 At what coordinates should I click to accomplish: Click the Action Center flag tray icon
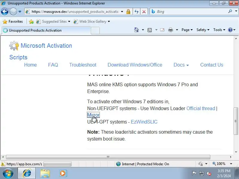(194, 173)
